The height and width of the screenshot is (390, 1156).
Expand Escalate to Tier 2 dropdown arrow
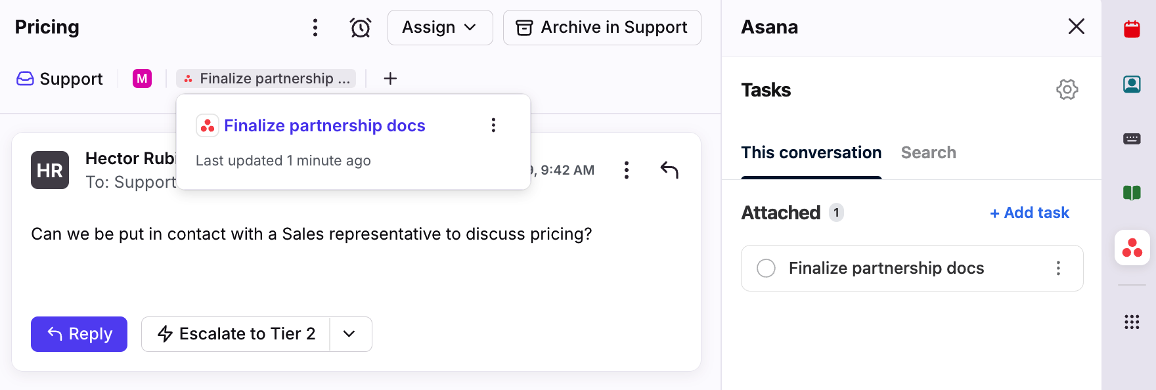349,334
